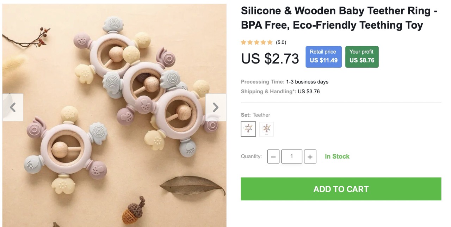Click the In Stock status label
This screenshot has height=227, width=451.
[337, 156]
